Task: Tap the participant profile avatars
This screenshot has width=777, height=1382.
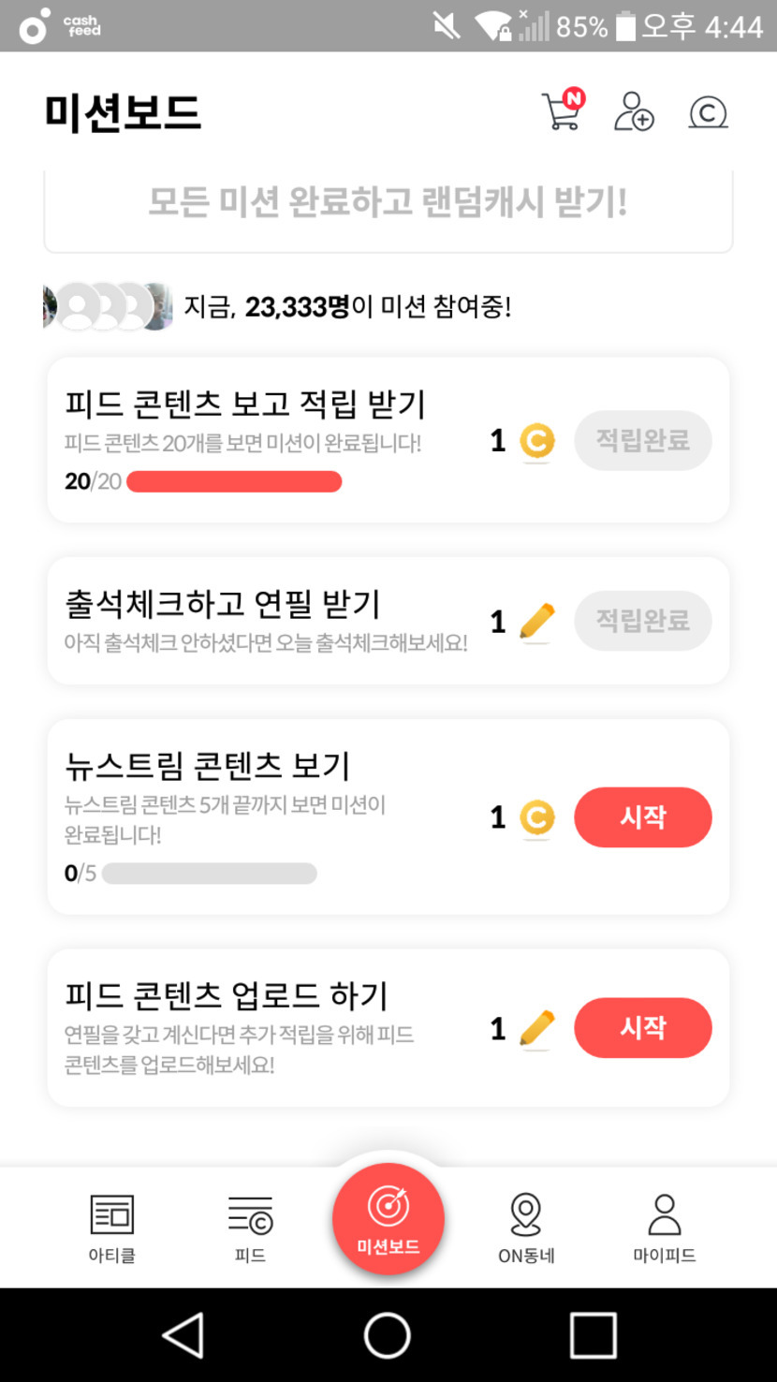Action: tap(108, 306)
